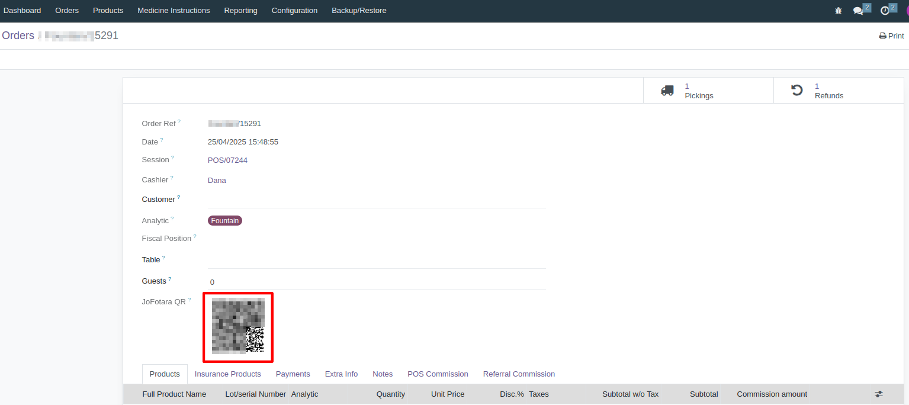Screen dimensions: 909x405
Task: Go back via Orders breadcrumb
Action: point(18,36)
